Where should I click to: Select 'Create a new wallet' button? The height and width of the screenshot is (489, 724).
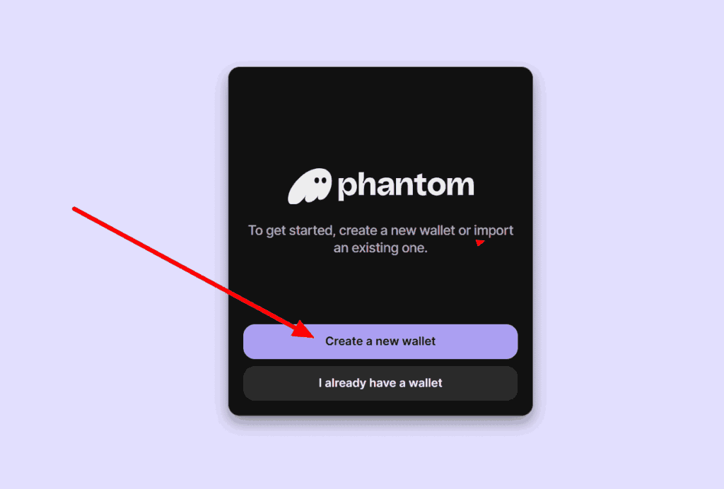pos(380,341)
